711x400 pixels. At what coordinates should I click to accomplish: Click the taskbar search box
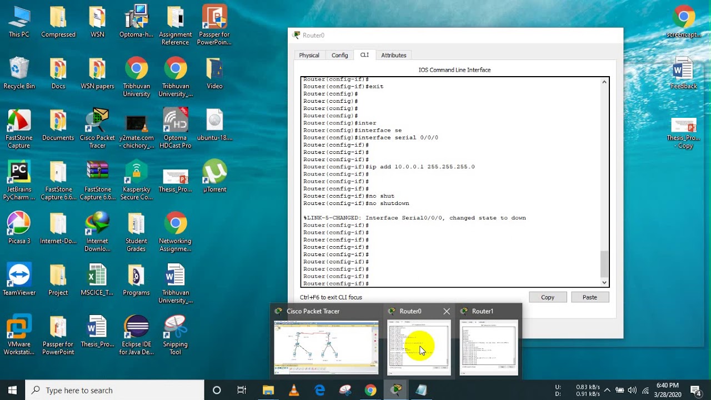pyautogui.click(x=115, y=390)
